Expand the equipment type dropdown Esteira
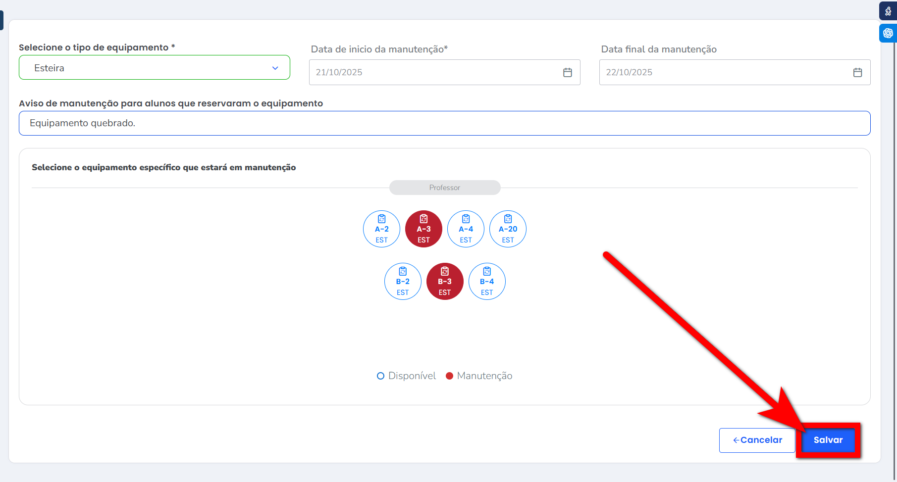The height and width of the screenshot is (482, 897). [154, 68]
